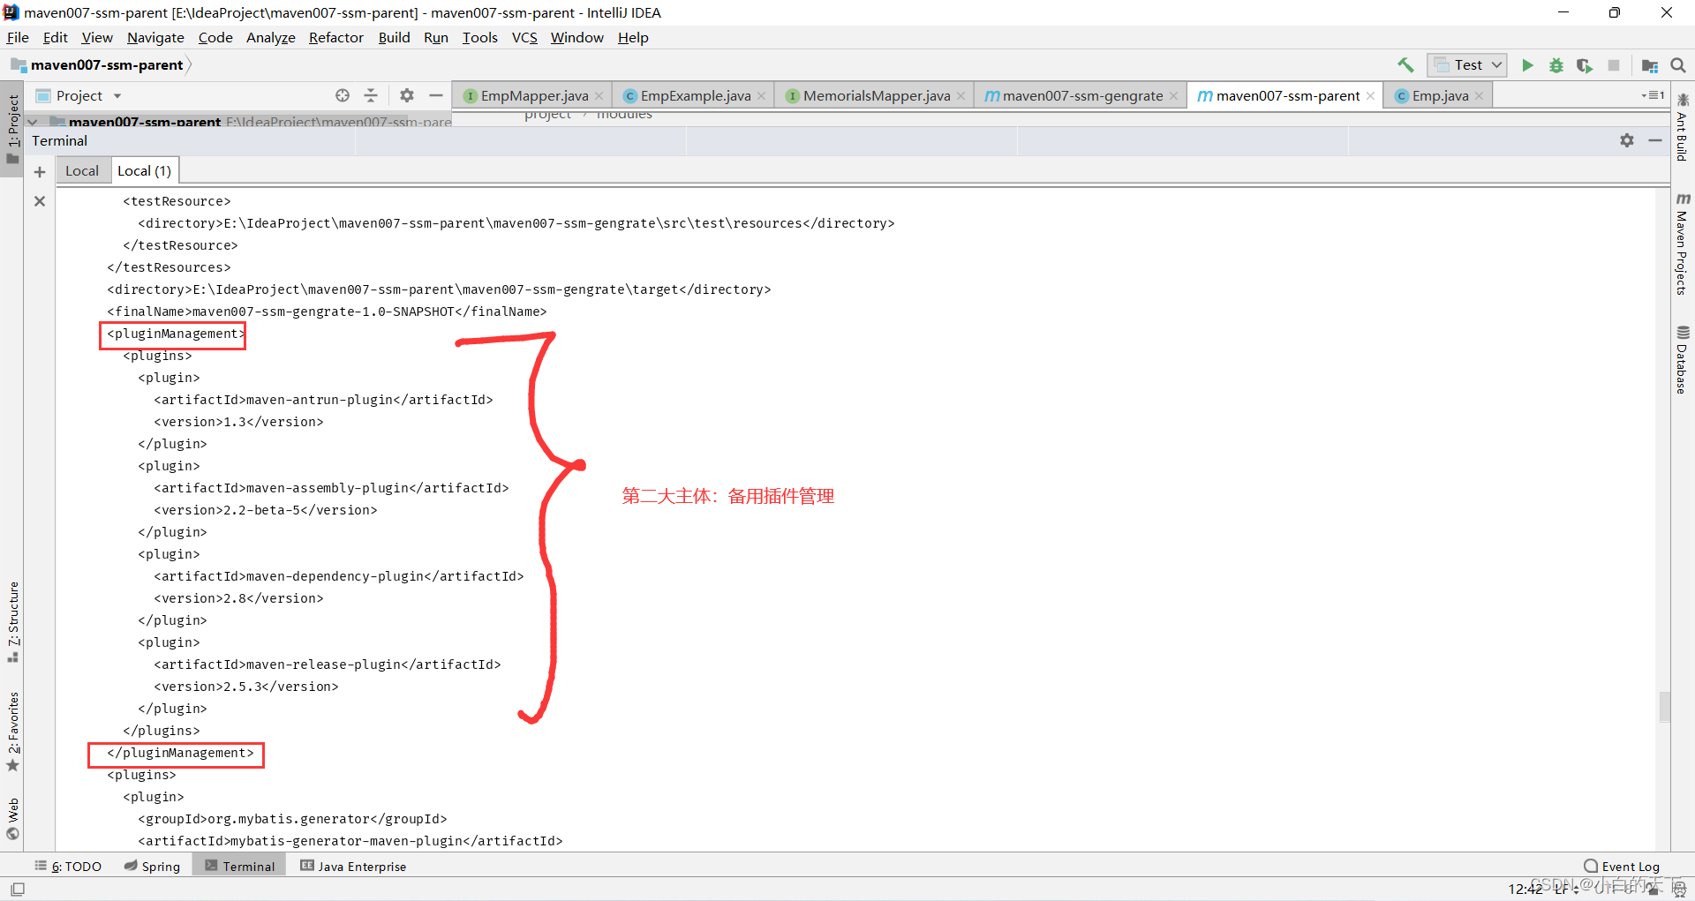This screenshot has width=1695, height=901.
Task: Toggle the Maven Projects tool window
Action: coord(1682,244)
